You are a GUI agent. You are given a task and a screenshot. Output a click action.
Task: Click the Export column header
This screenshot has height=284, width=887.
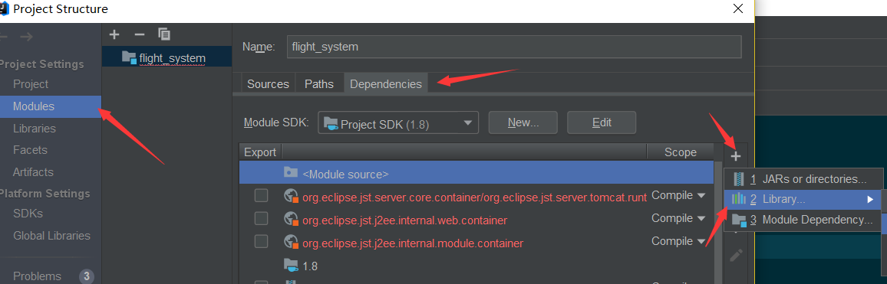(260, 152)
